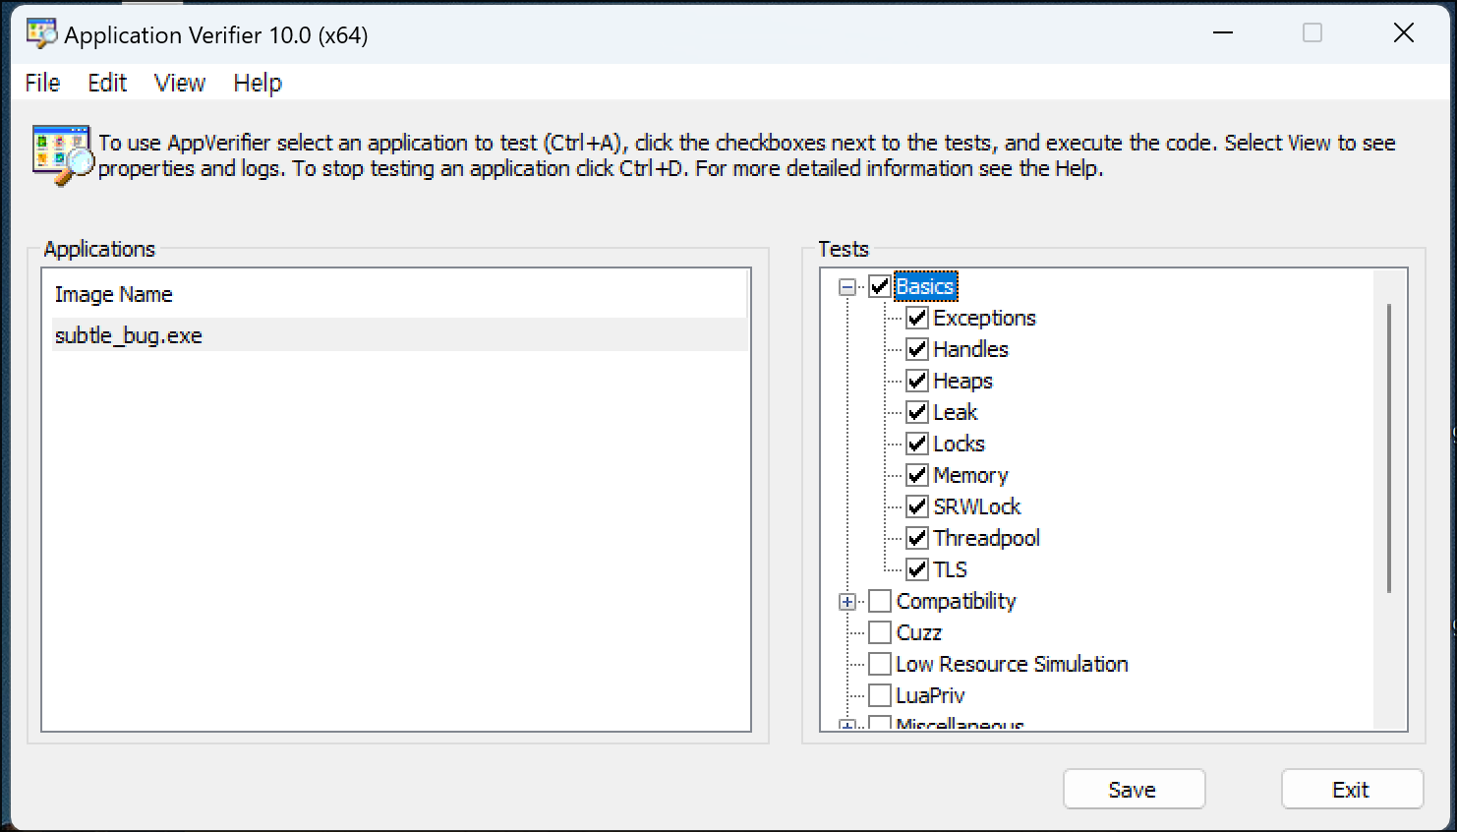Select the Compatibility tree label
Viewport: 1457px width, 832px height.
click(x=956, y=601)
